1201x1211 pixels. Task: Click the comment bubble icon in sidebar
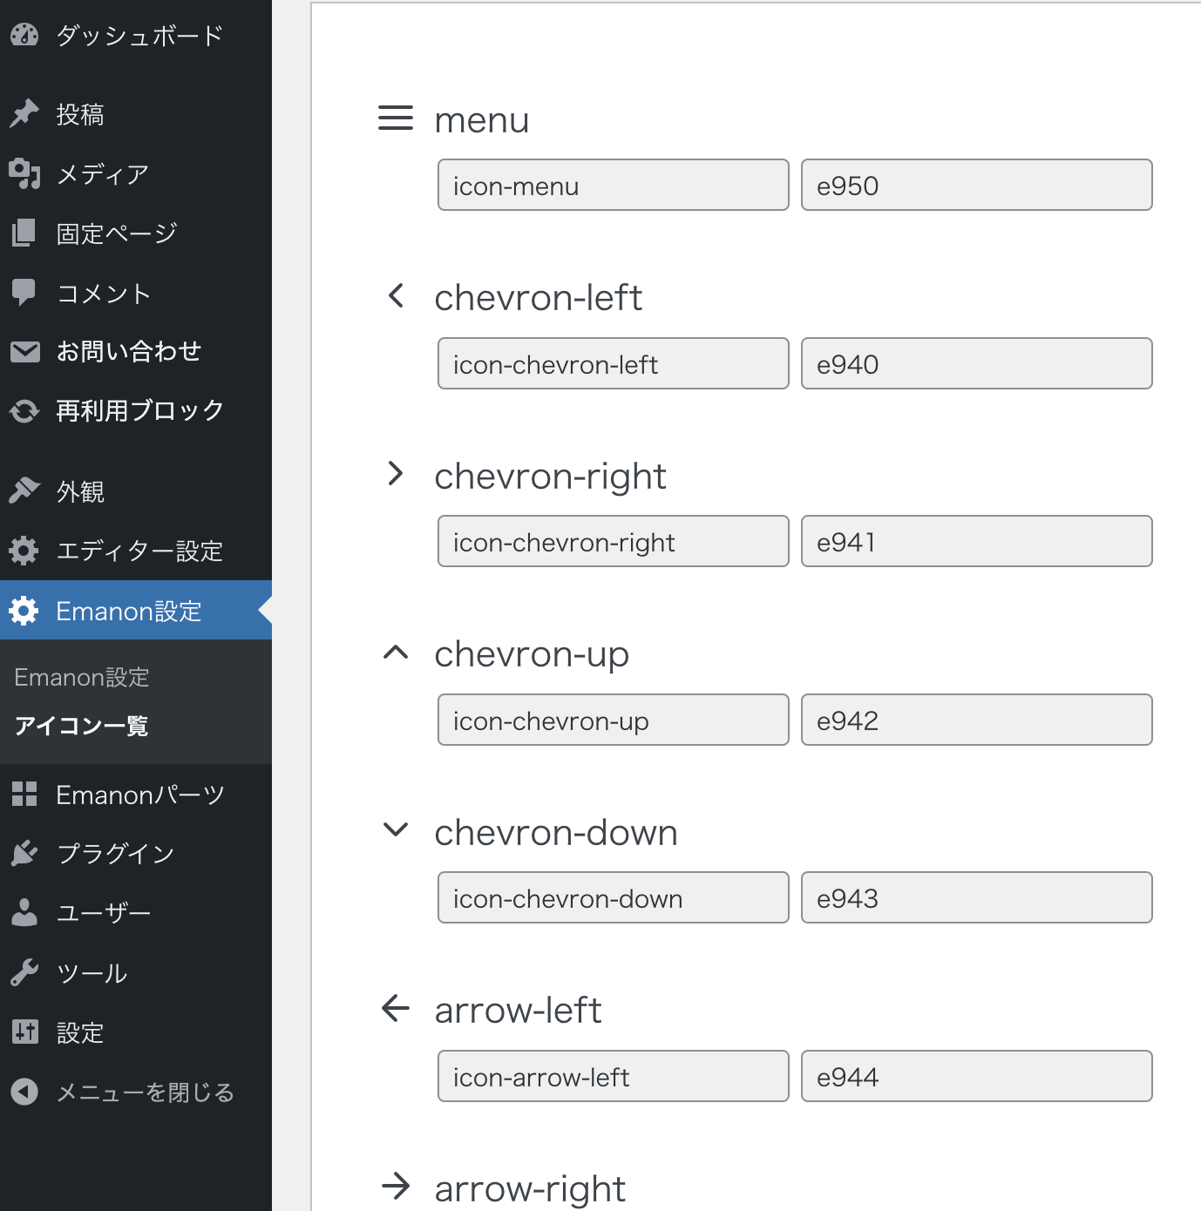[24, 292]
